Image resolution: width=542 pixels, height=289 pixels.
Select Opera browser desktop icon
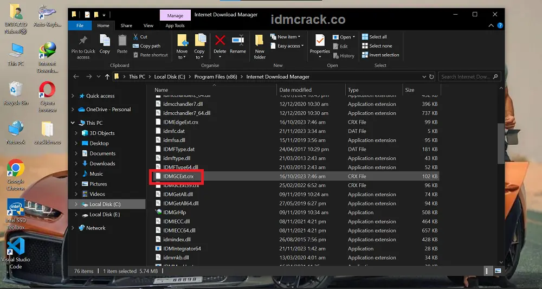pyautogui.click(x=47, y=97)
